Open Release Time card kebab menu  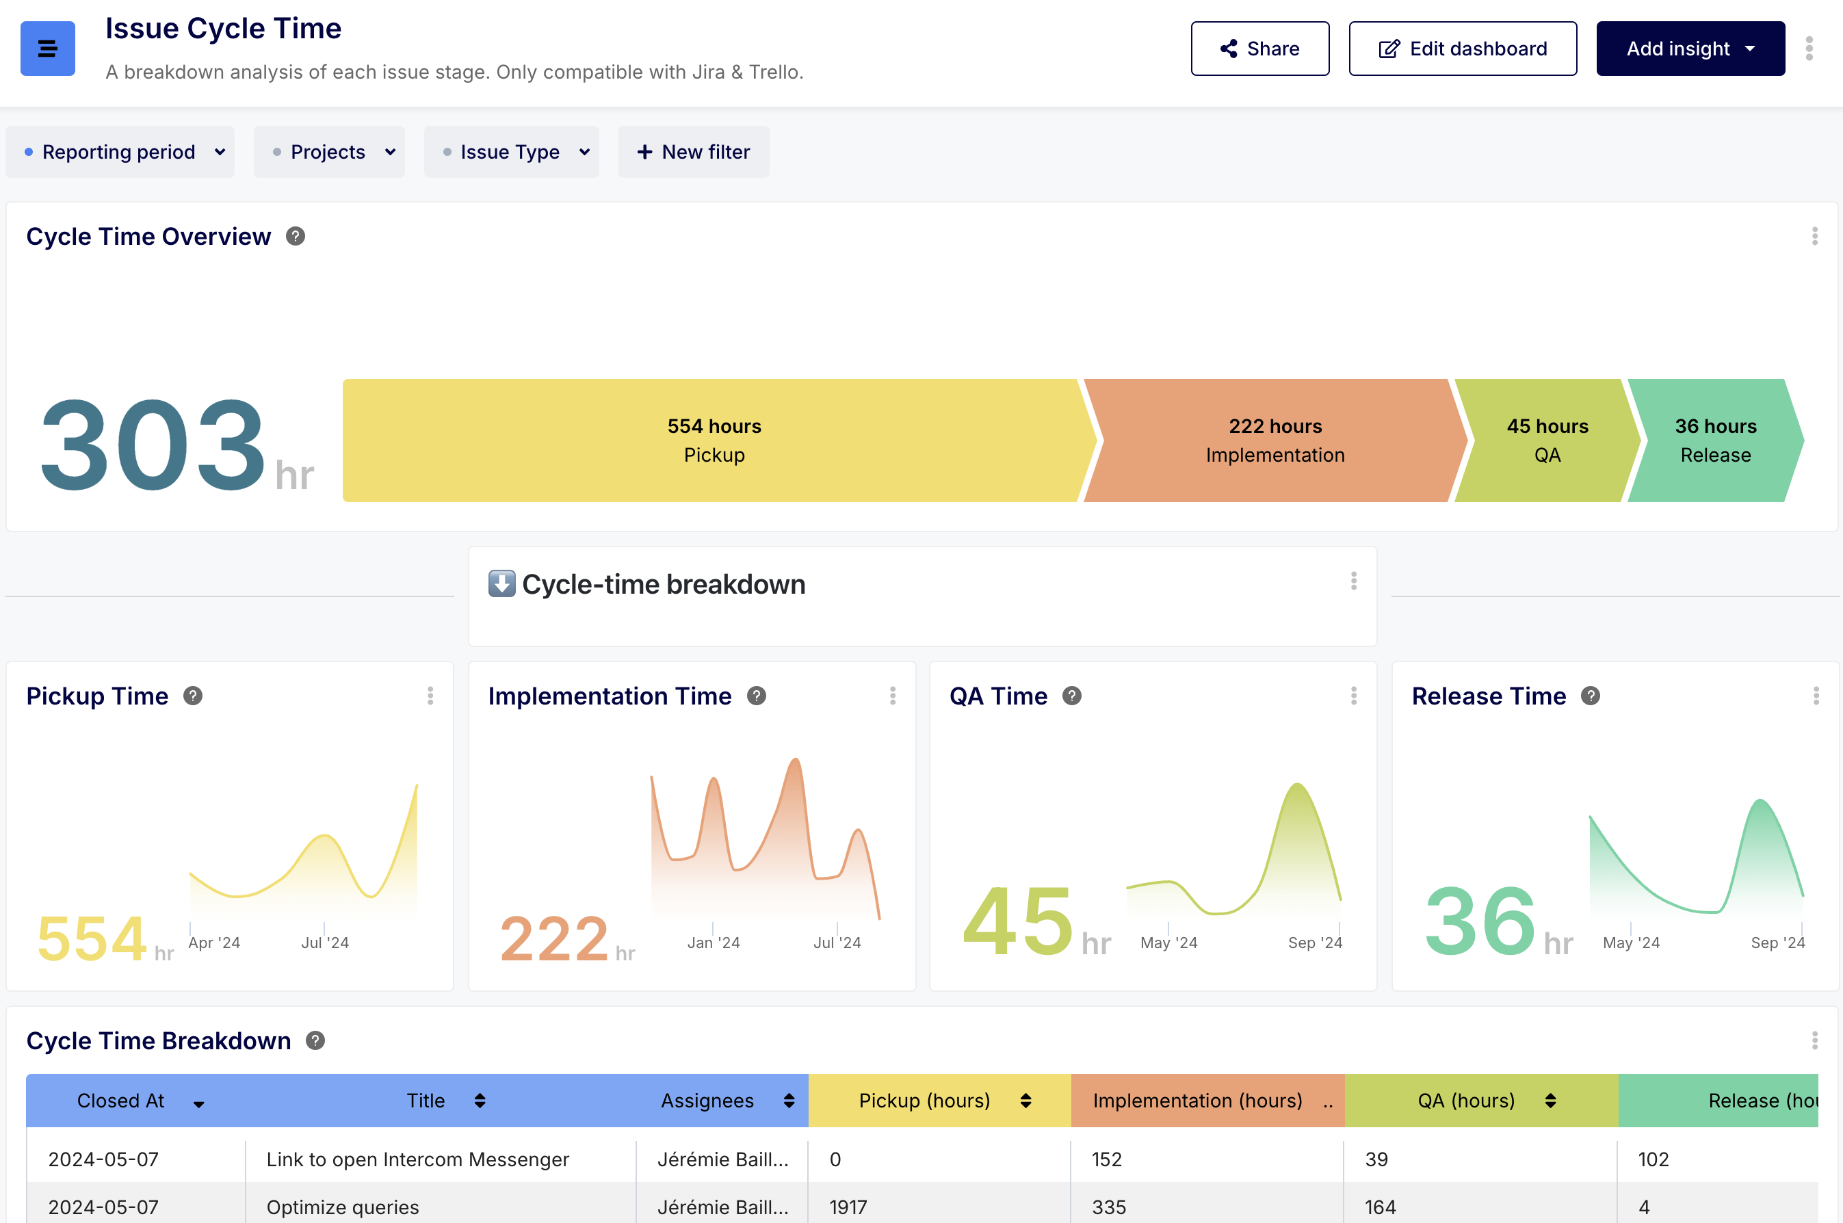(1816, 696)
